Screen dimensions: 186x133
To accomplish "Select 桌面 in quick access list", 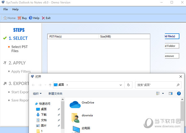I will [41, 109].
